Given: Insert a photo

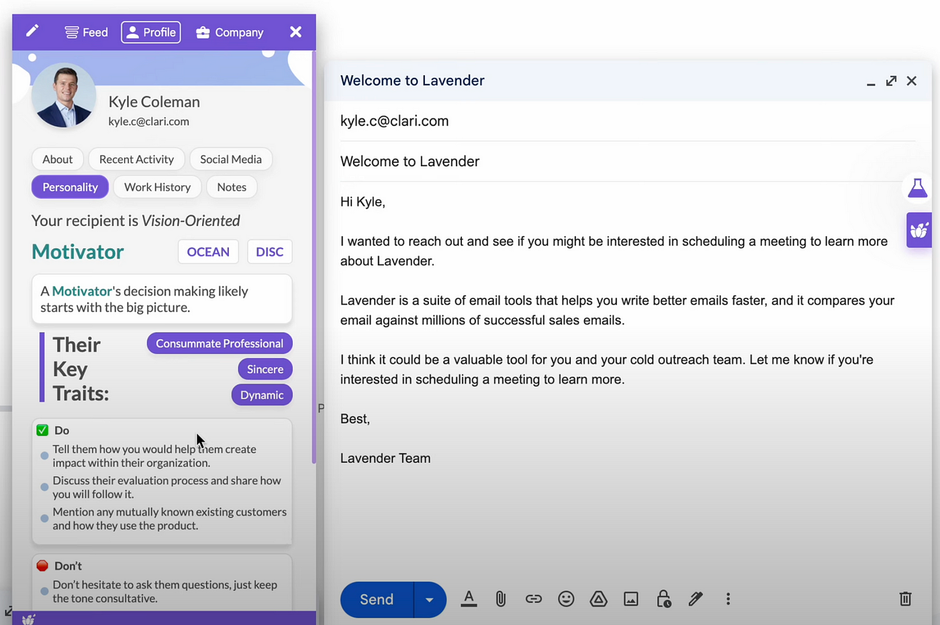Looking at the screenshot, I should tap(631, 599).
